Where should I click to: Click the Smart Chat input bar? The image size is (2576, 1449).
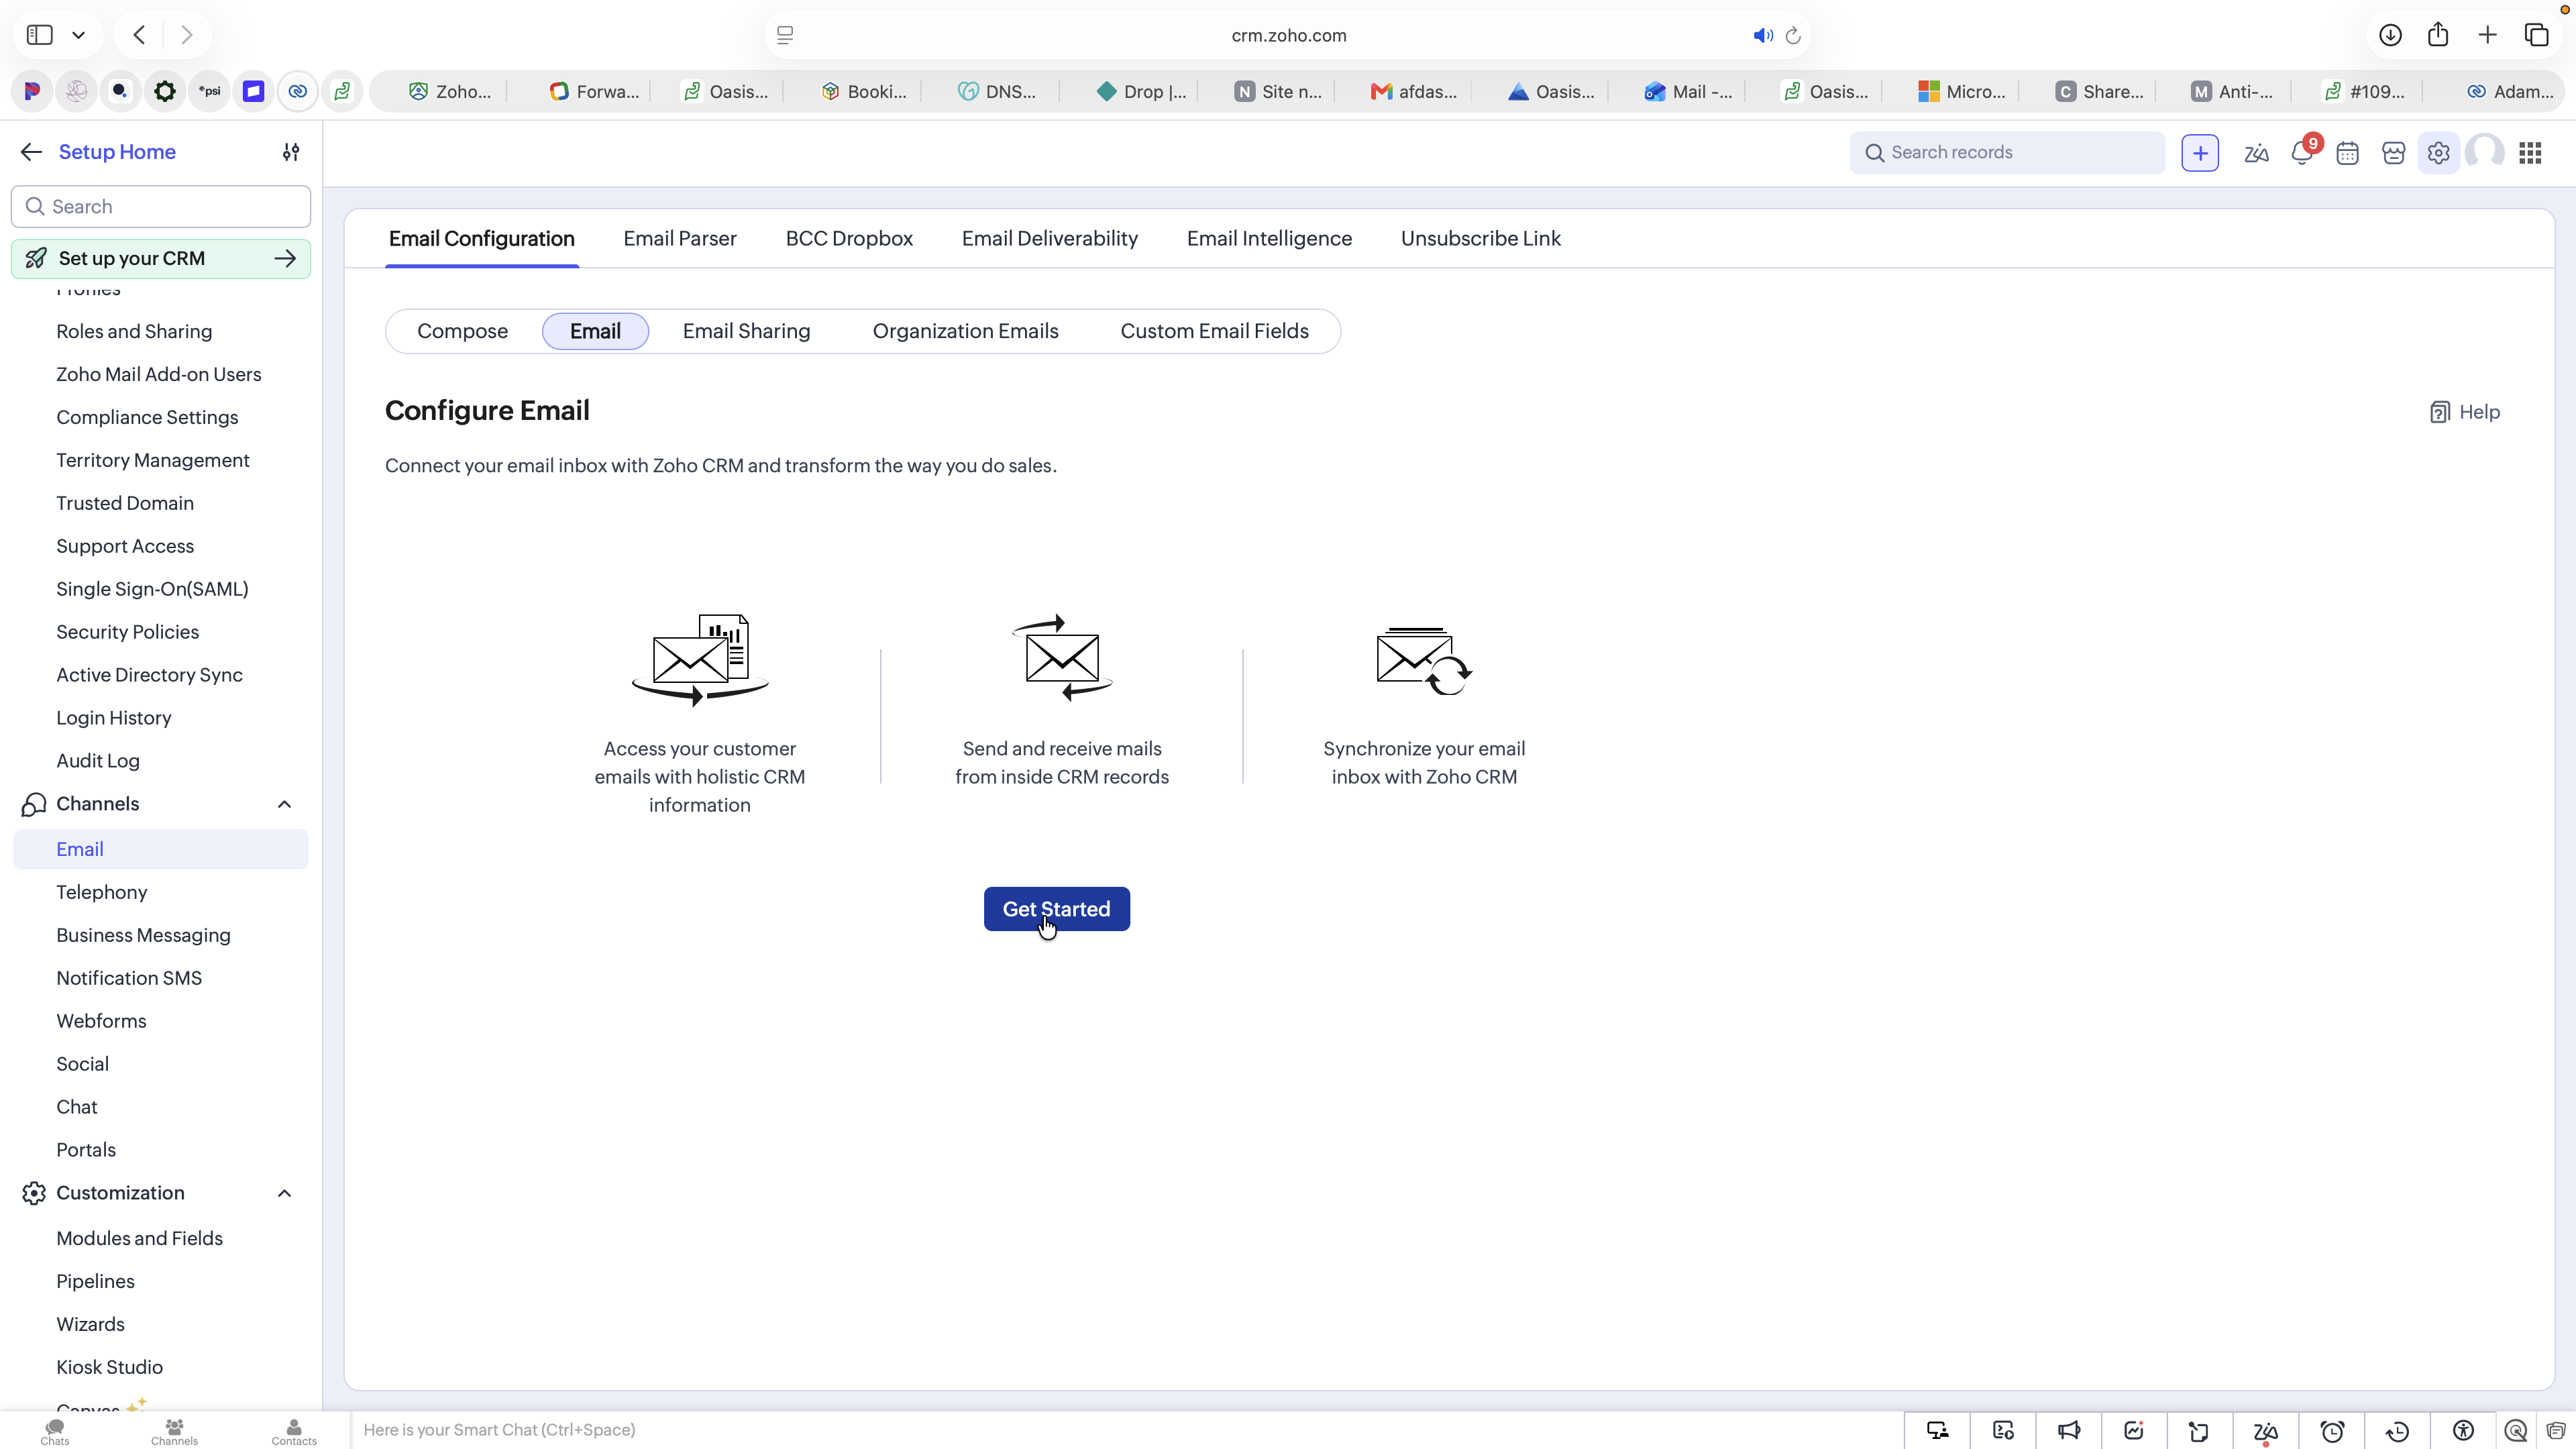point(1127,1430)
